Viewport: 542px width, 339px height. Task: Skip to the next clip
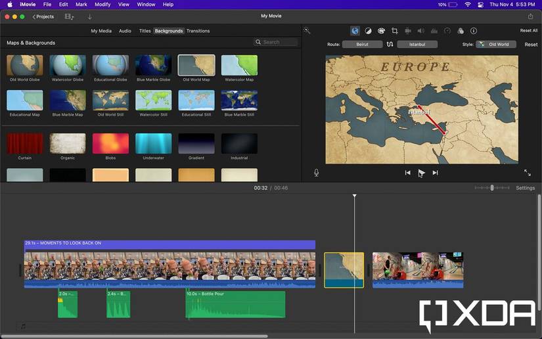(435, 172)
